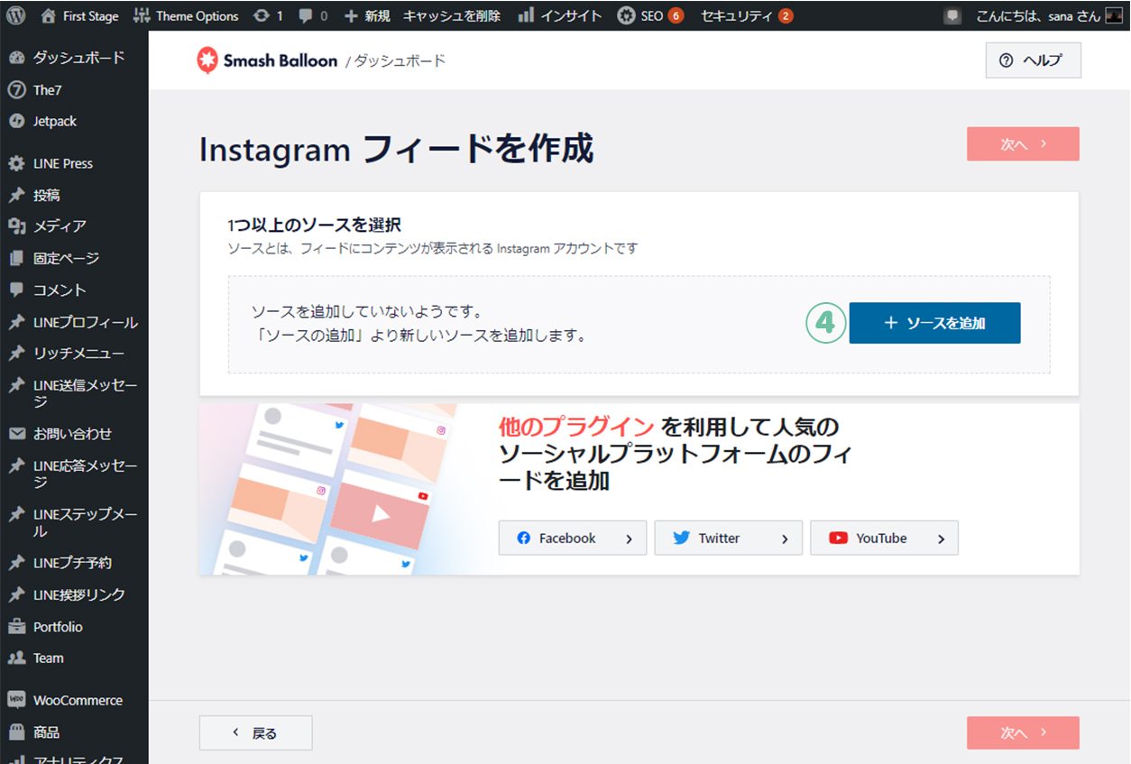Click the SEO gear icon in admin bar
The image size is (1131, 764).
pos(626,15)
